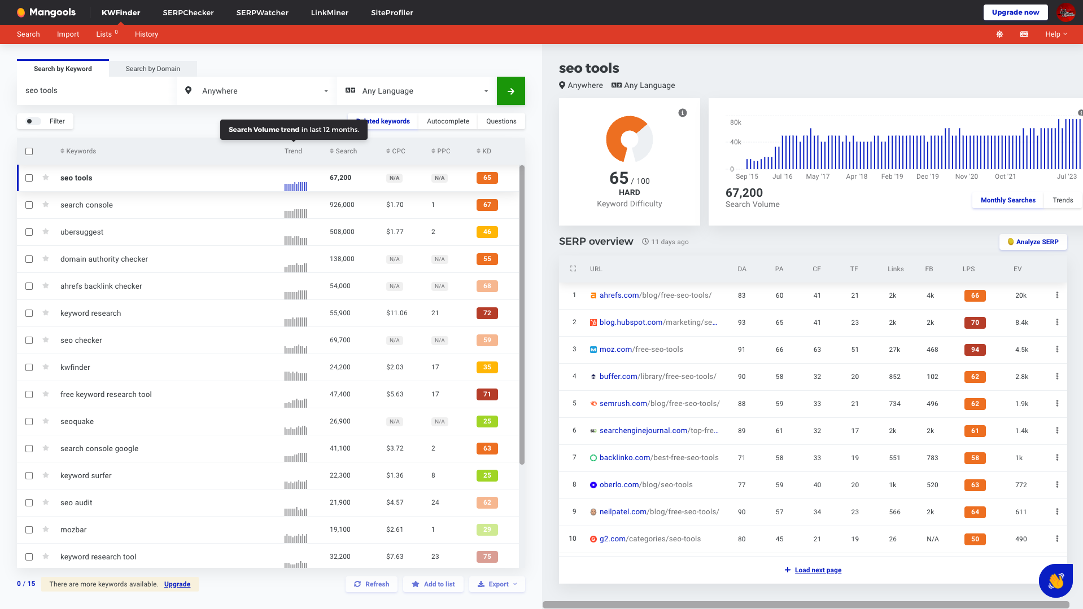Check the select-all keywords checkbox

(x=29, y=151)
